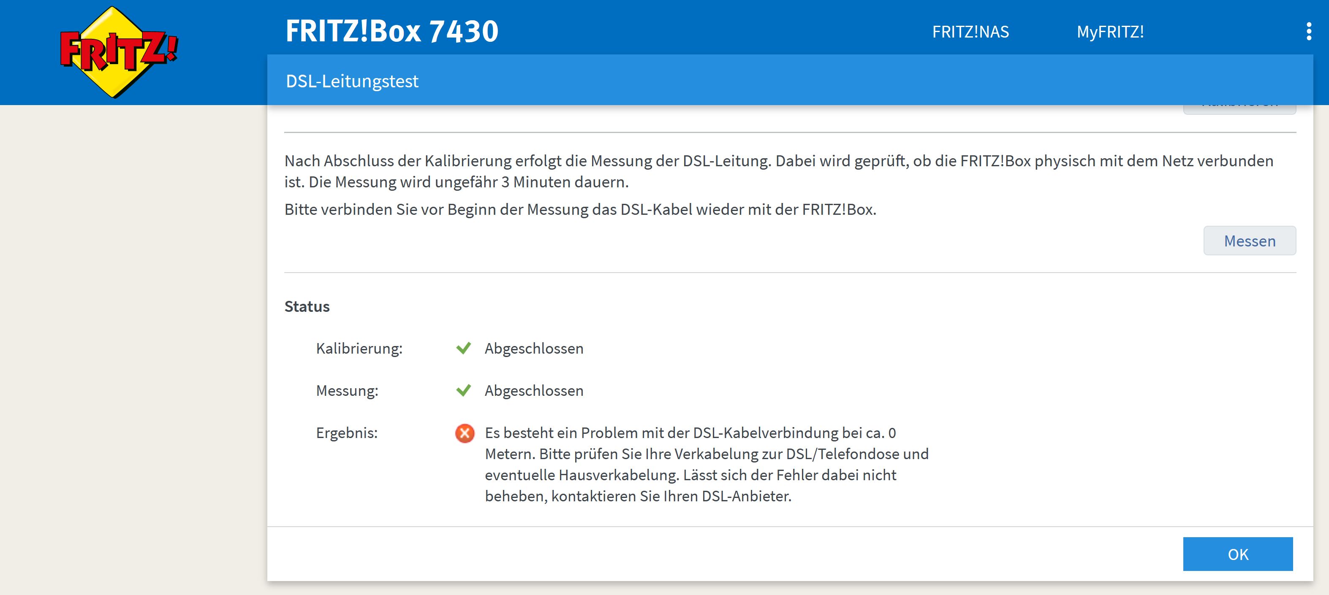Open FRITZ!NAS from the header
Viewport: 1329px width, 595px height.
[970, 32]
